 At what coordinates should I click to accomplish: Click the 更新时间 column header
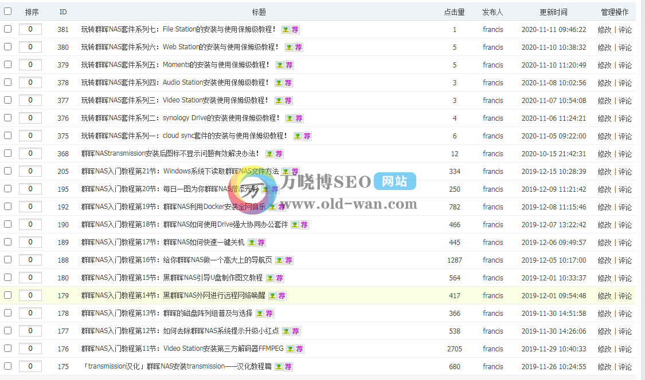(x=553, y=11)
